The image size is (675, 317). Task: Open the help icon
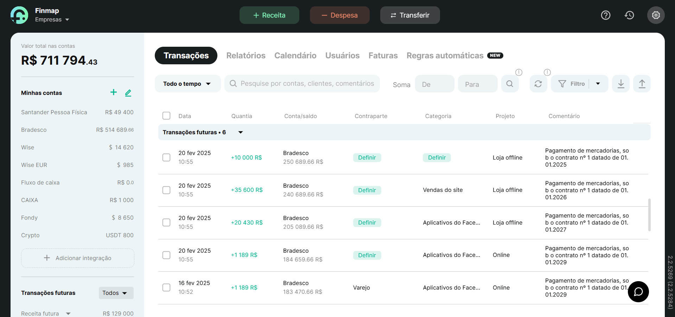[605, 15]
